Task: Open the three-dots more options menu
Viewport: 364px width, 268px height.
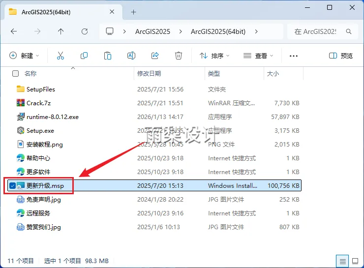Action: point(294,56)
